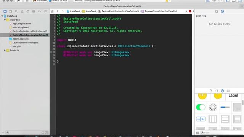Toggle source-controlled files filter

tap(47, 133)
